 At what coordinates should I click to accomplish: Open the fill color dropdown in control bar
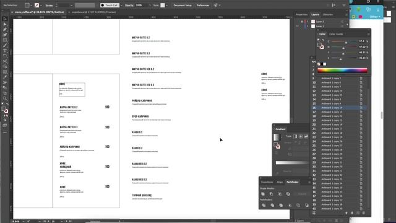(31, 6)
